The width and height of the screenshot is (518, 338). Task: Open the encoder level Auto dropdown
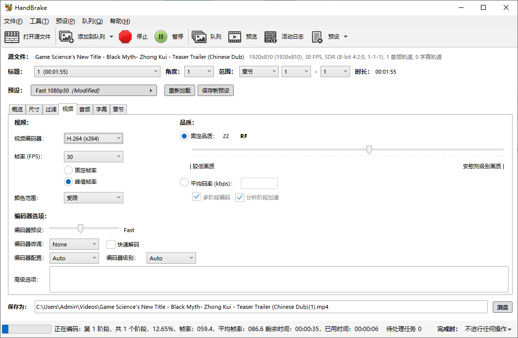(171, 258)
